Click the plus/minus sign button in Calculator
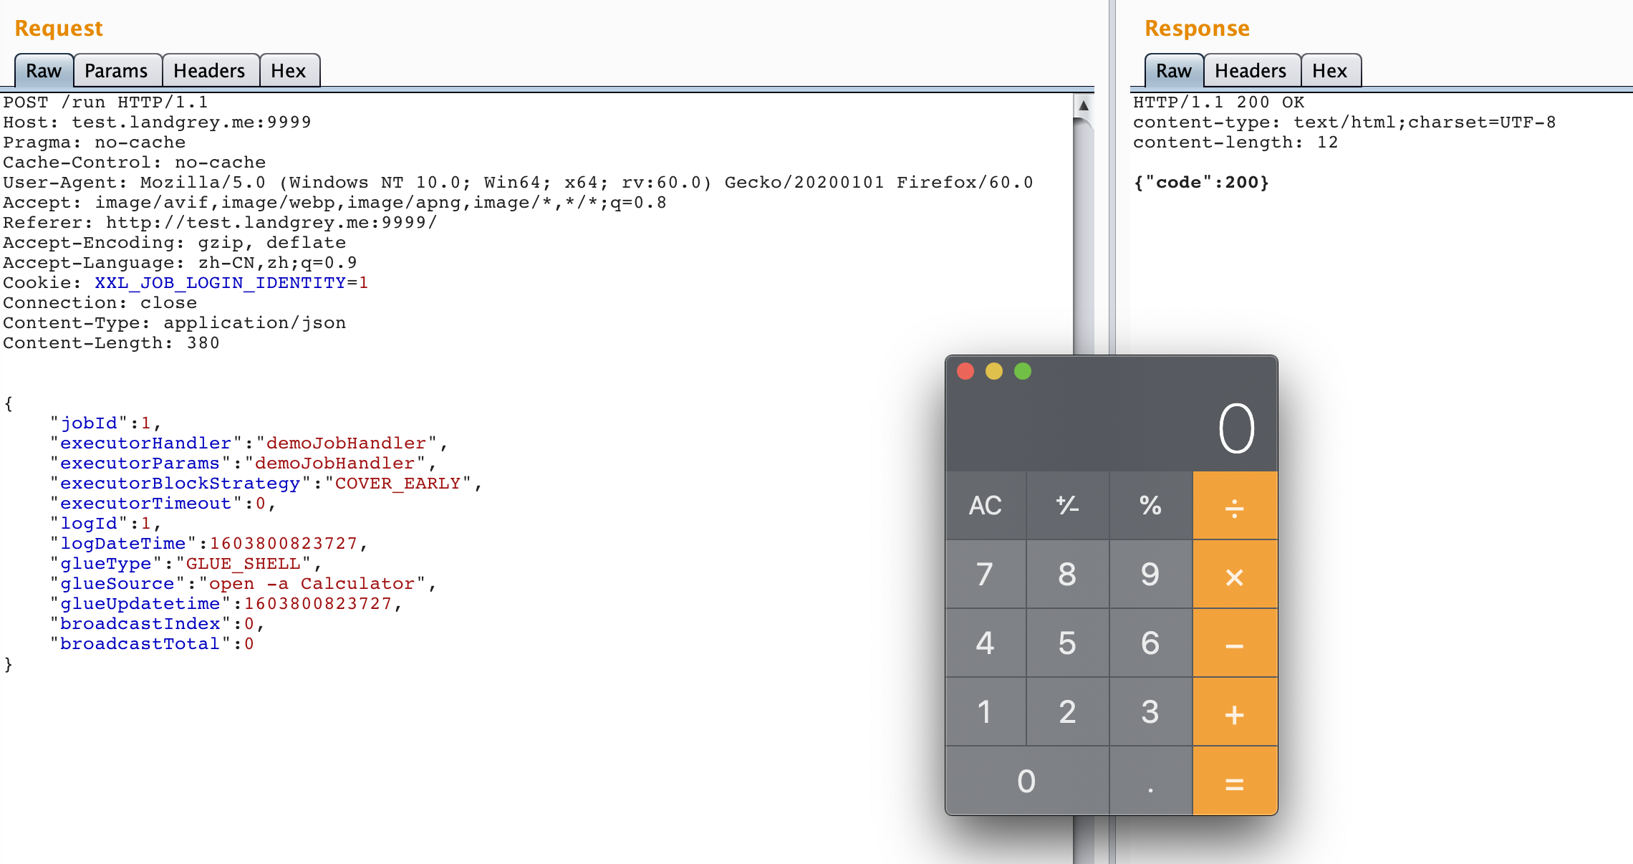 [1067, 505]
